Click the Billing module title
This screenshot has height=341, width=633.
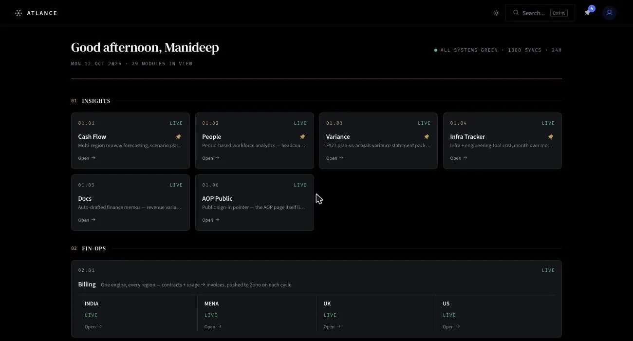click(x=87, y=284)
